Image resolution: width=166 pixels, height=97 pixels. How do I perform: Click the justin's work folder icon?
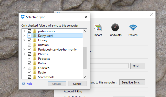34,31
